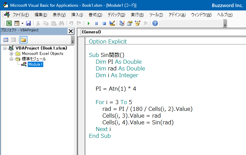Open the Project Explorer icon

[122, 23]
